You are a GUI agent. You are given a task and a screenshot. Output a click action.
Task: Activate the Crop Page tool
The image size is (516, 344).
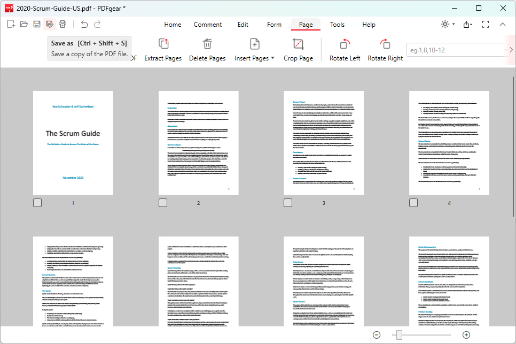coord(298,49)
